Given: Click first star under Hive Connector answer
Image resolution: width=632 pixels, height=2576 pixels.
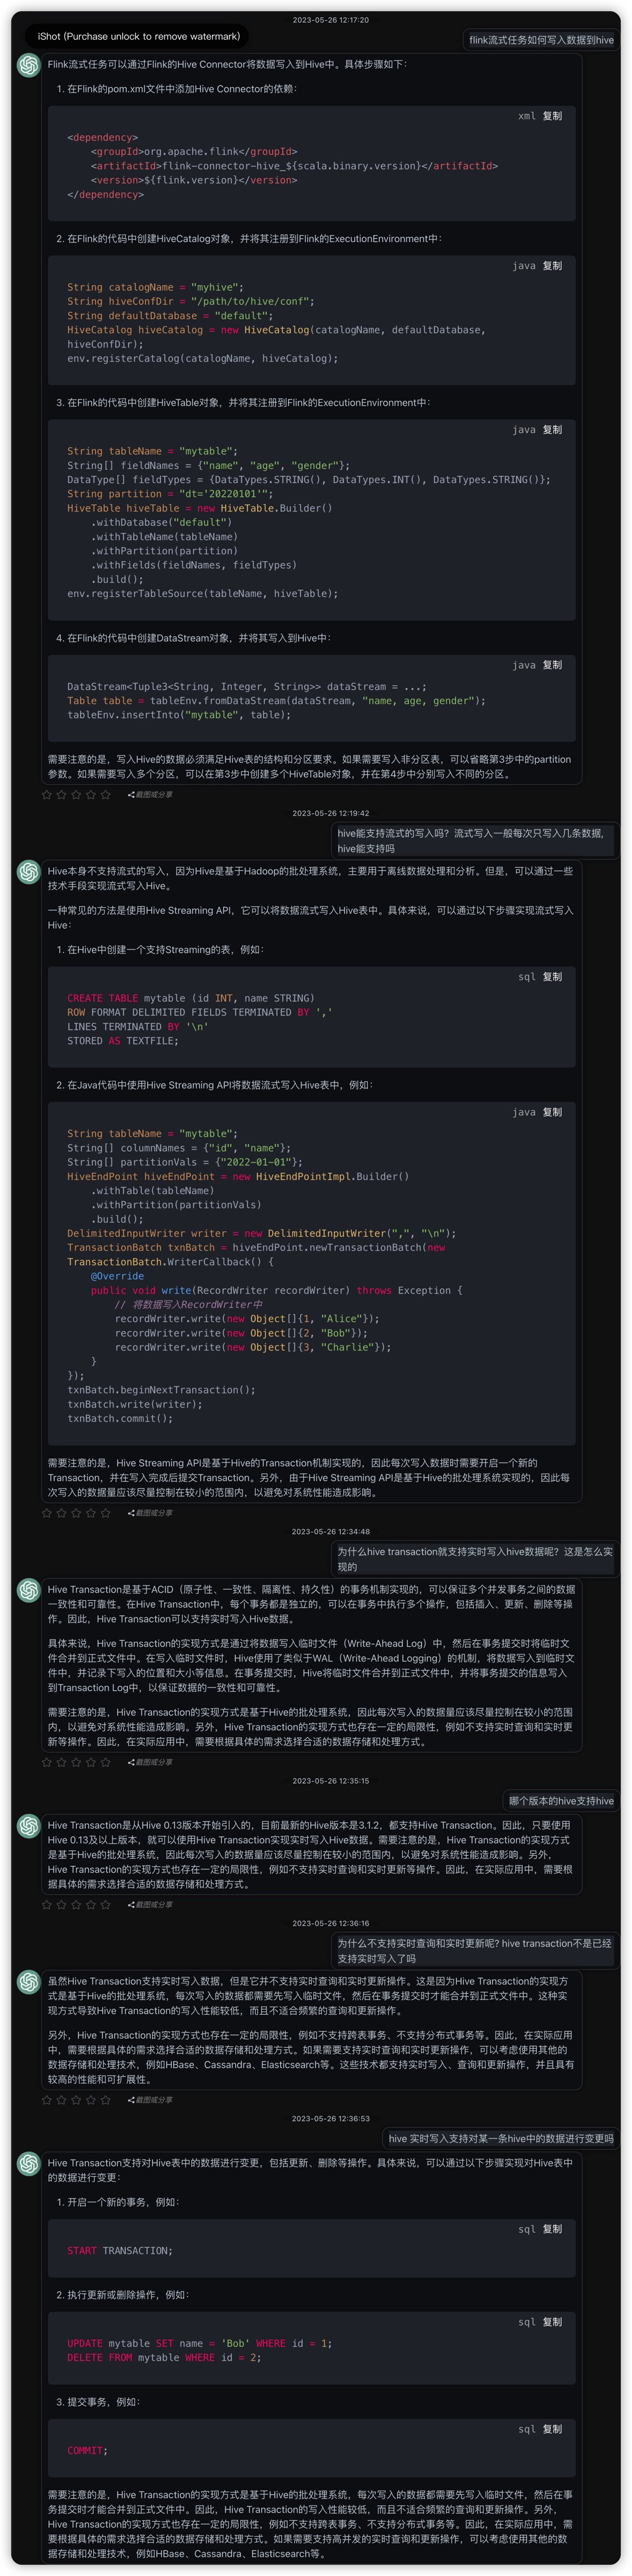Looking at the screenshot, I should pos(47,795).
